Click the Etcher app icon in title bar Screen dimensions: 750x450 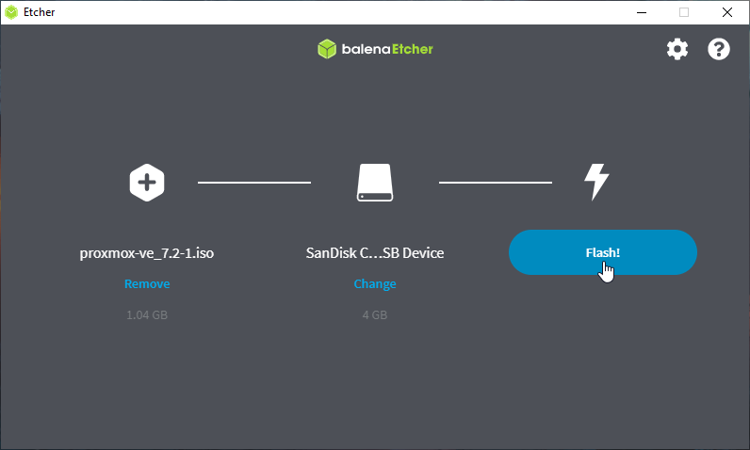pyautogui.click(x=11, y=12)
